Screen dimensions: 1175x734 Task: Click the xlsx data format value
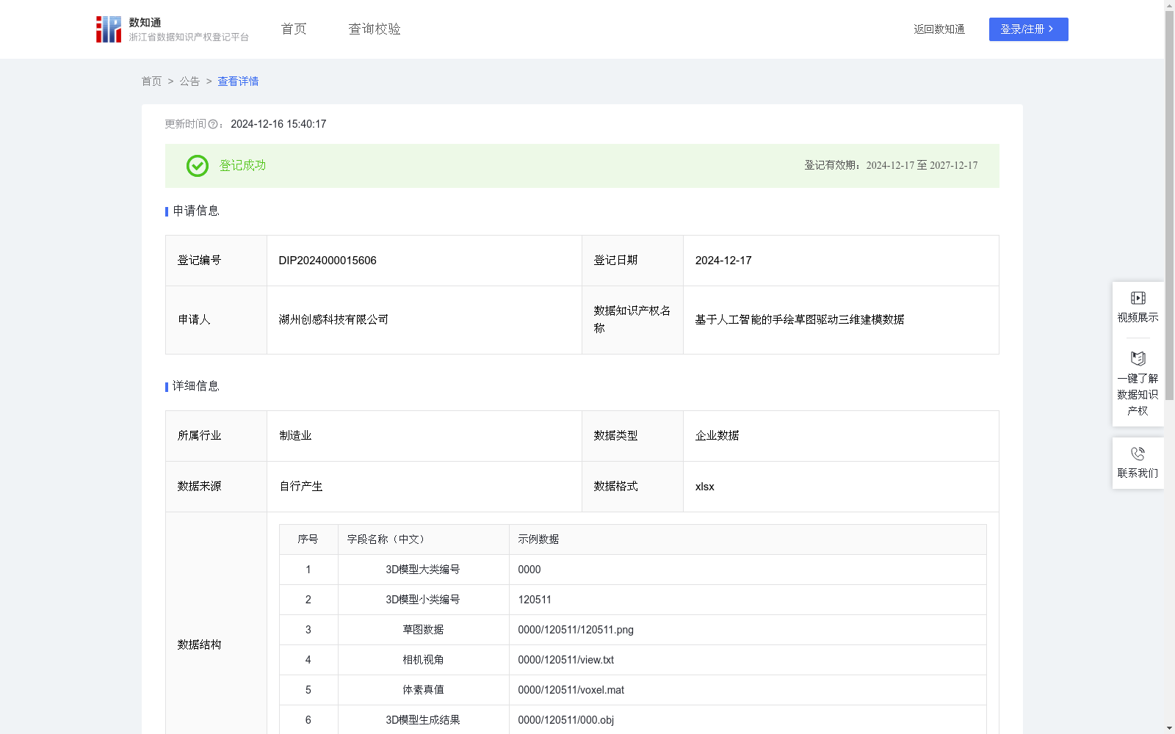704,487
